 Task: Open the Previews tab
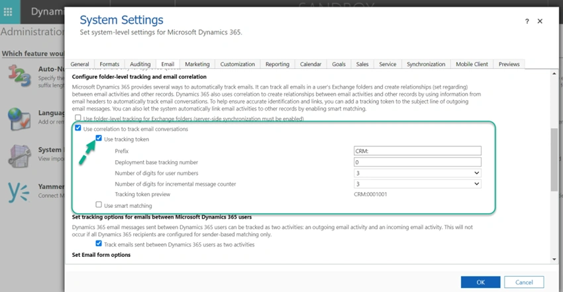509,64
